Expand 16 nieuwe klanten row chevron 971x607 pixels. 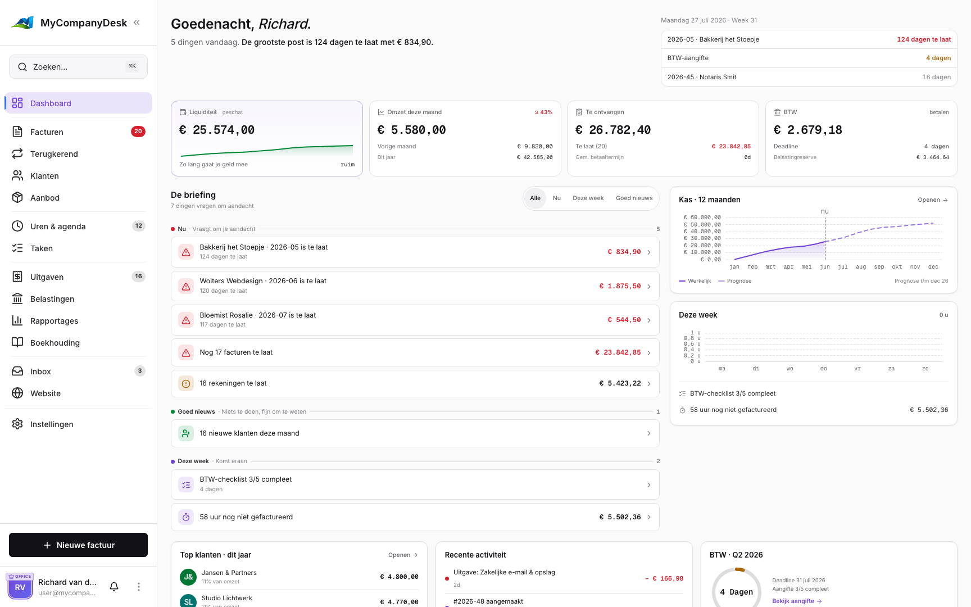tap(649, 433)
